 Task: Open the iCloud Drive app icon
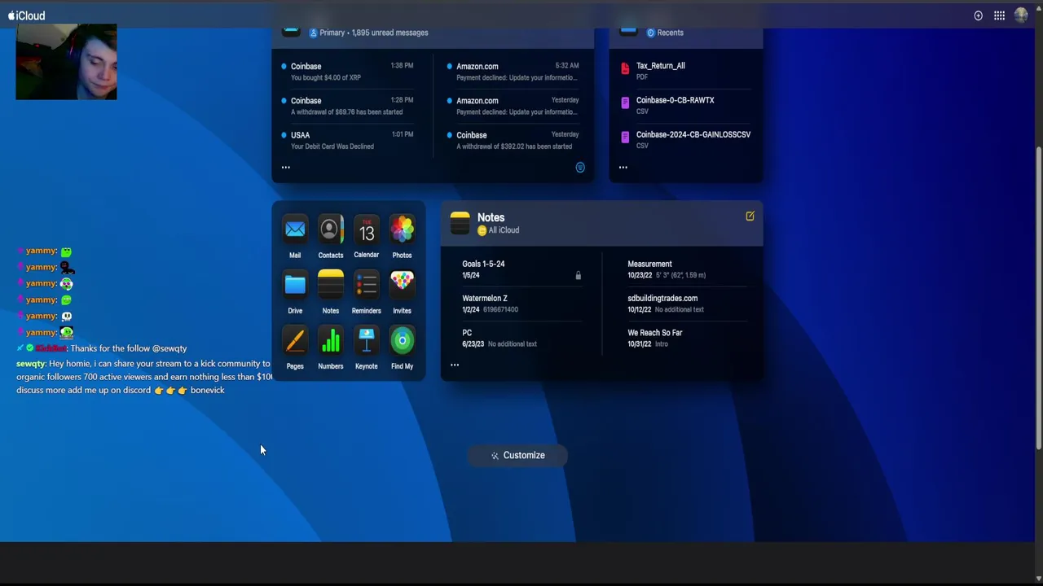pyautogui.click(x=295, y=285)
